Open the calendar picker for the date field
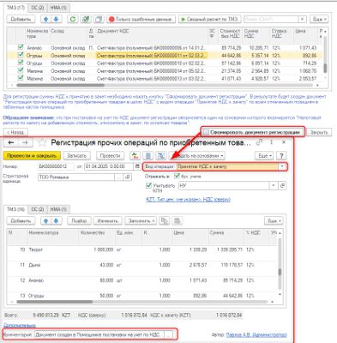The width and height of the screenshot is (337, 343). coord(136,166)
